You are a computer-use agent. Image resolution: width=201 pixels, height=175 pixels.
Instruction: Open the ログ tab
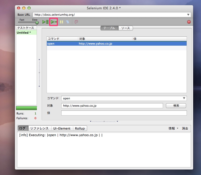click(23, 128)
